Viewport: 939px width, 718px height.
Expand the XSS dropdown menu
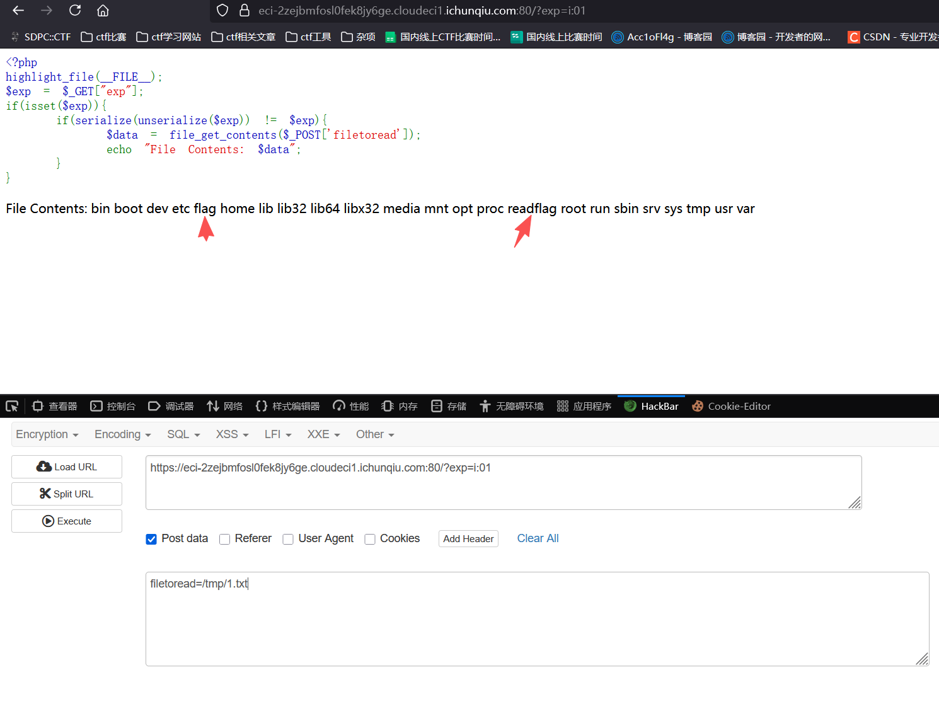[x=233, y=434]
